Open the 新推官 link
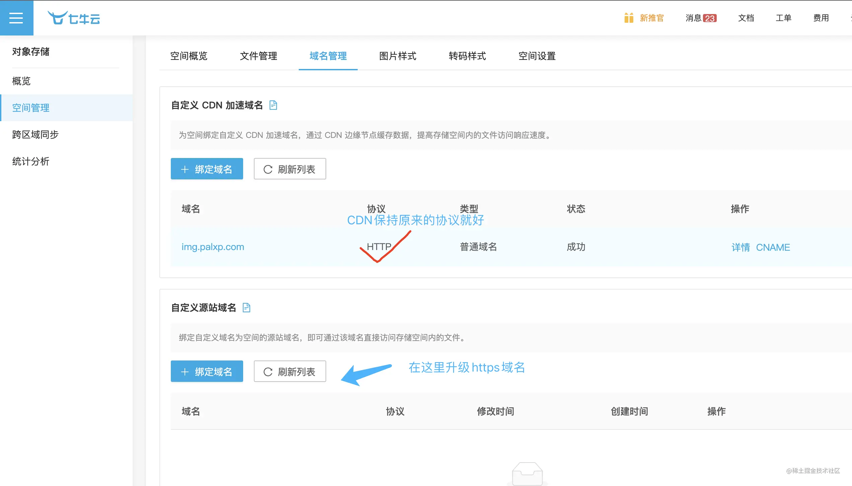 tap(652, 18)
